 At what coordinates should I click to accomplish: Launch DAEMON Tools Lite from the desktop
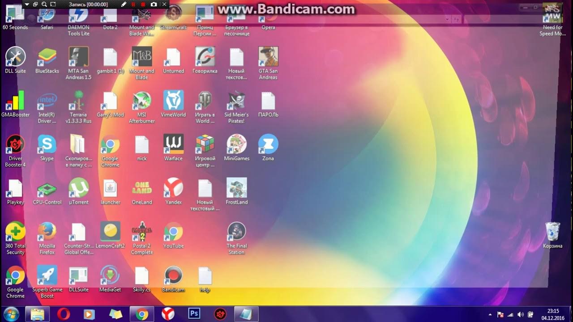78,21
